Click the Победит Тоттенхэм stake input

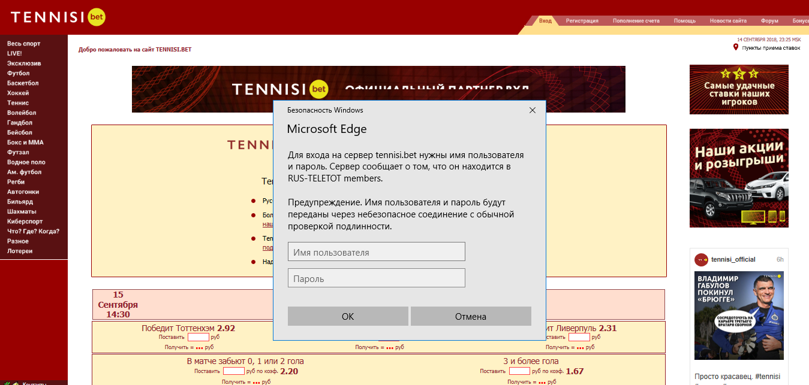pos(198,337)
